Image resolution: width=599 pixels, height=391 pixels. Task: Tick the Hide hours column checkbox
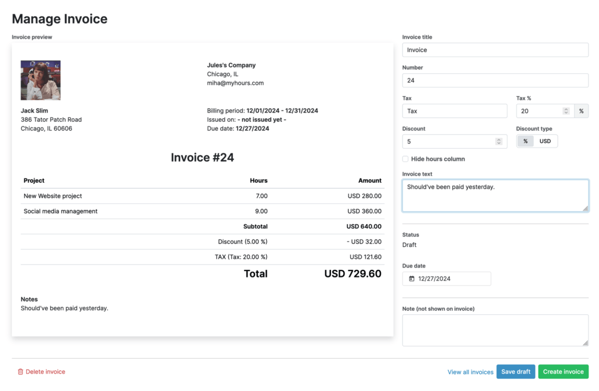click(x=405, y=159)
